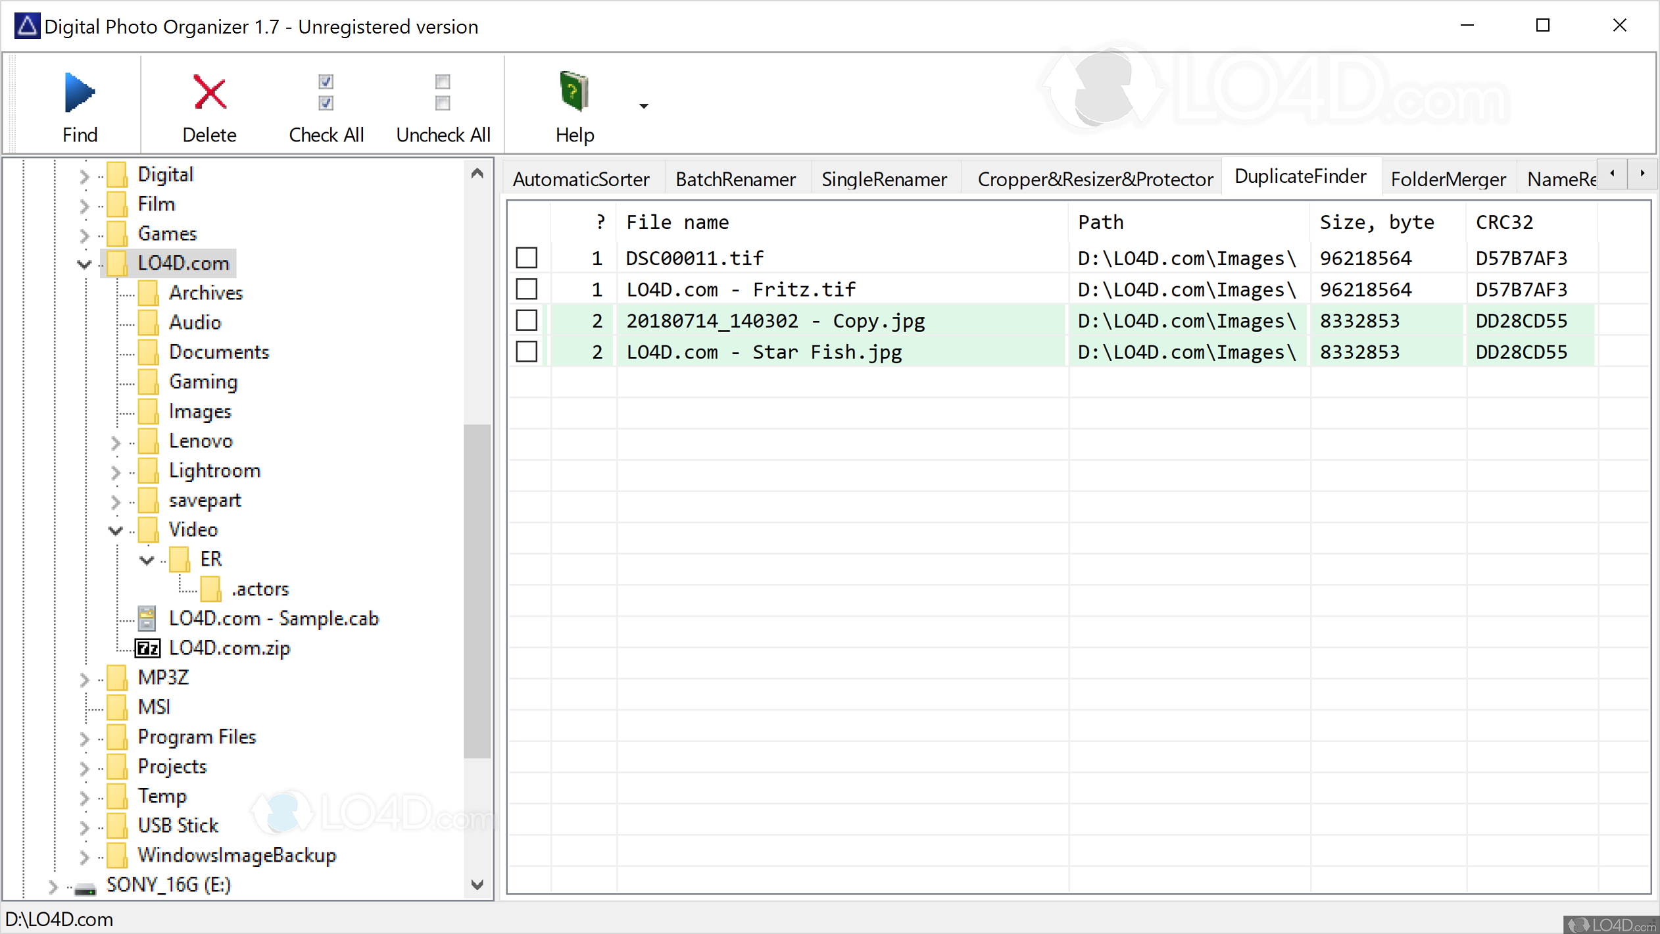This screenshot has height=934, width=1660.
Task: Check the box for LO4D.com - Star Fish.jpg
Action: (x=527, y=351)
